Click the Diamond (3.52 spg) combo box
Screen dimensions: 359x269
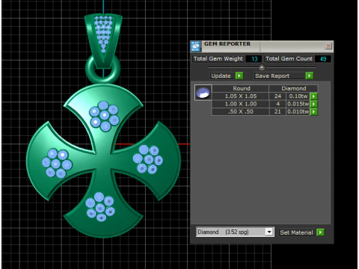[235, 232]
